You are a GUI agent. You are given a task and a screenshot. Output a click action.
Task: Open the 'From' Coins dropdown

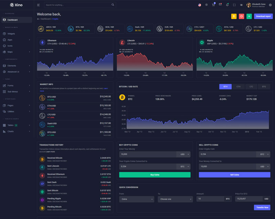coord(136,199)
